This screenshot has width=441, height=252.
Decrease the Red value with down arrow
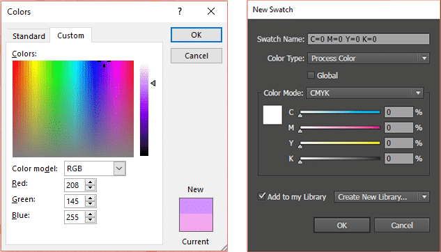[91, 188]
